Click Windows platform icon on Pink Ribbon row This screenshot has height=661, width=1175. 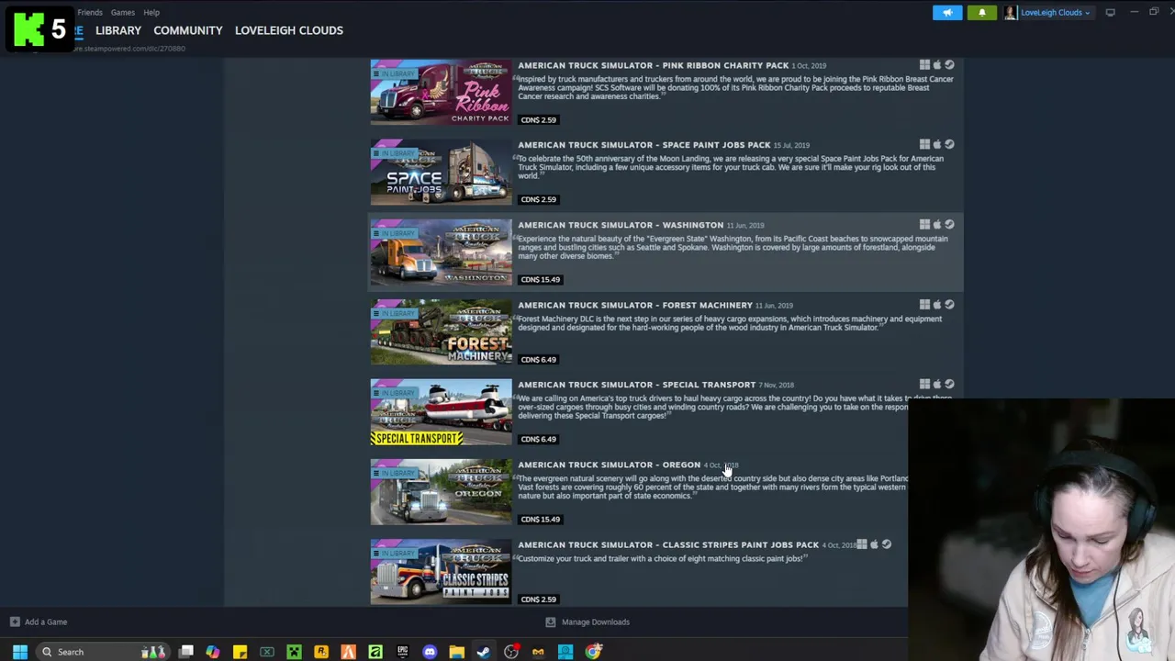click(x=924, y=65)
